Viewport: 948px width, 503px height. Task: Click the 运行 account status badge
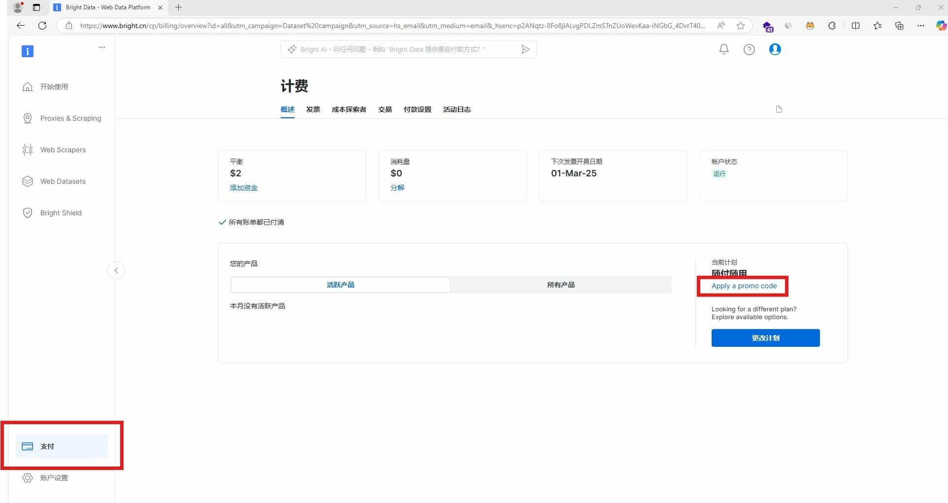(719, 173)
